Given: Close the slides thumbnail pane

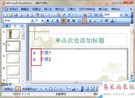Looking at the screenshot, I should coord(22,26).
